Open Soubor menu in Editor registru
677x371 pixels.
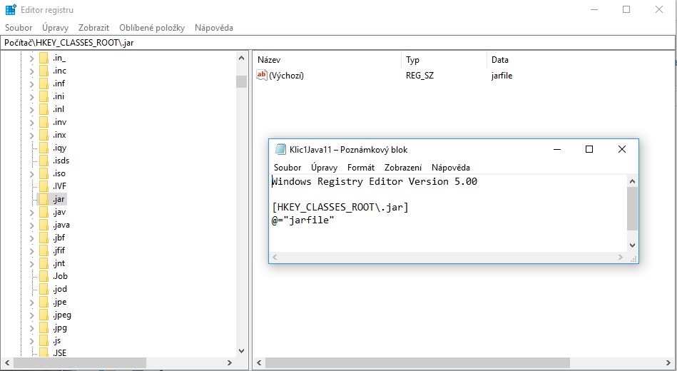pyautogui.click(x=19, y=28)
